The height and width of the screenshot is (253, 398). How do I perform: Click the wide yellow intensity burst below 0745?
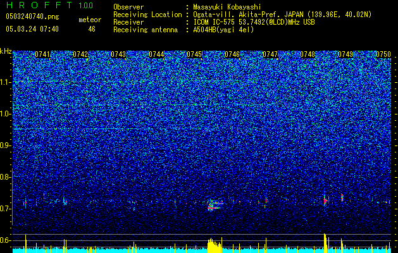click(215, 245)
